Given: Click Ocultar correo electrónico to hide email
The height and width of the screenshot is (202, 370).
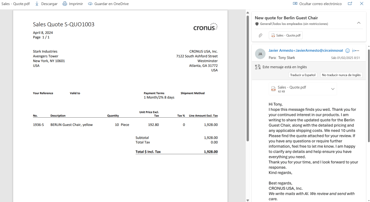Looking at the screenshot, I should [317, 4].
